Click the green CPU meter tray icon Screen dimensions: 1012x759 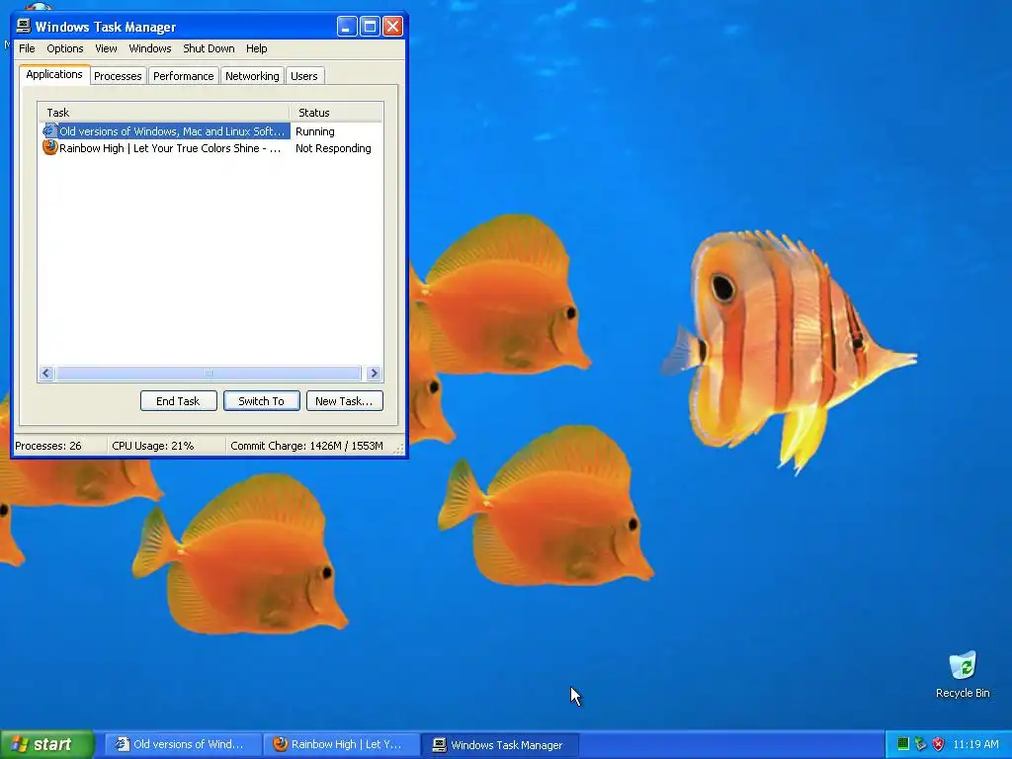coord(903,744)
